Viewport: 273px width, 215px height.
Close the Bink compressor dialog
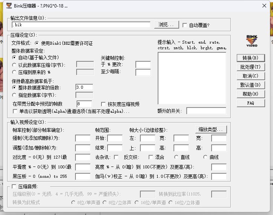[264, 6]
